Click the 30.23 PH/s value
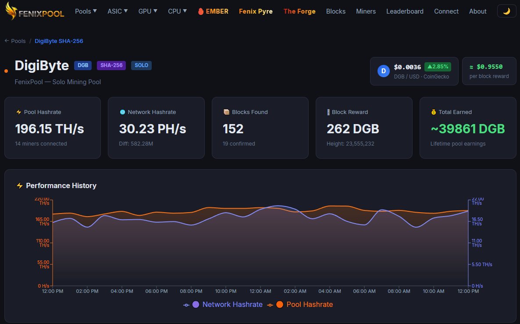Viewport: 520px width, 324px height. click(x=153, y=128)
